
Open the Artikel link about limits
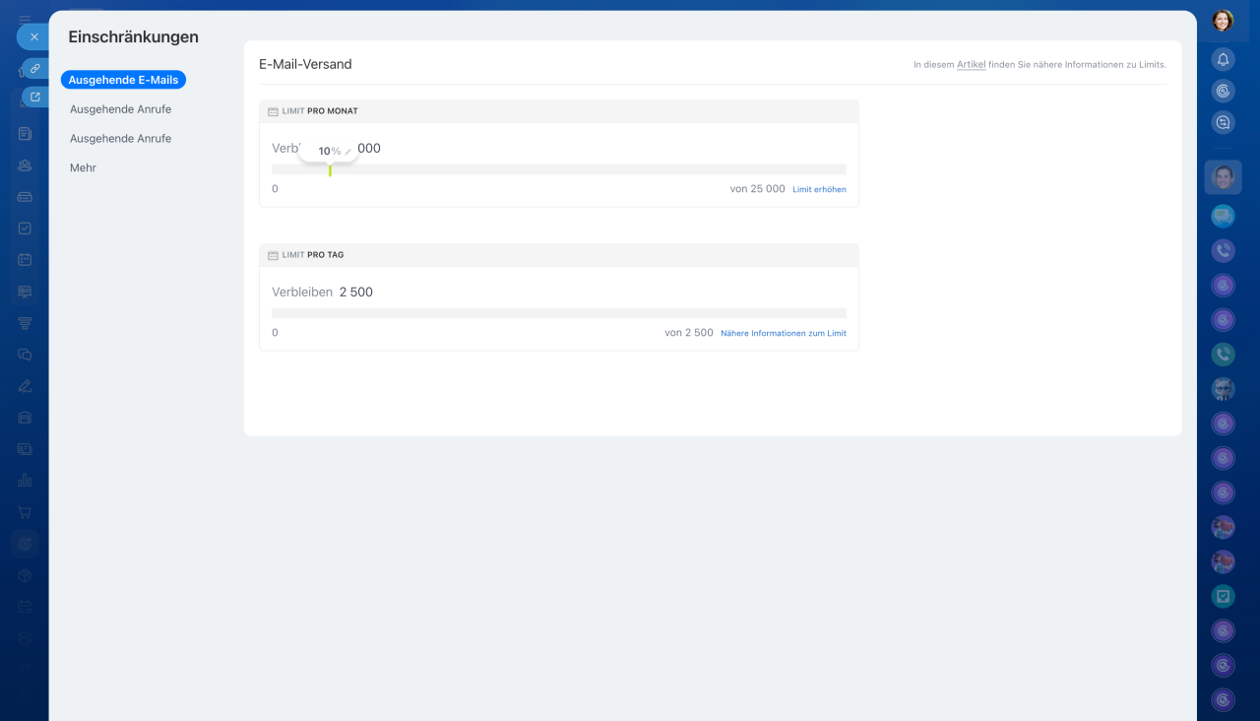point(971,65)
